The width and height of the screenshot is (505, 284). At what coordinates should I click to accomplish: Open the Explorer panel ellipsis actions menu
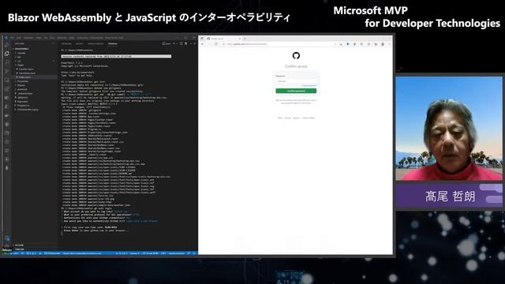[x=54, y=43]
